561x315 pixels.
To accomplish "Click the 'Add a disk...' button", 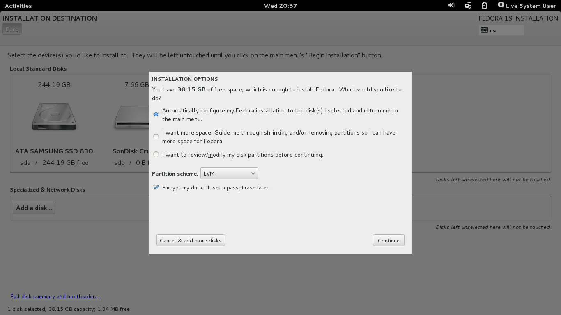I will 34,208.
